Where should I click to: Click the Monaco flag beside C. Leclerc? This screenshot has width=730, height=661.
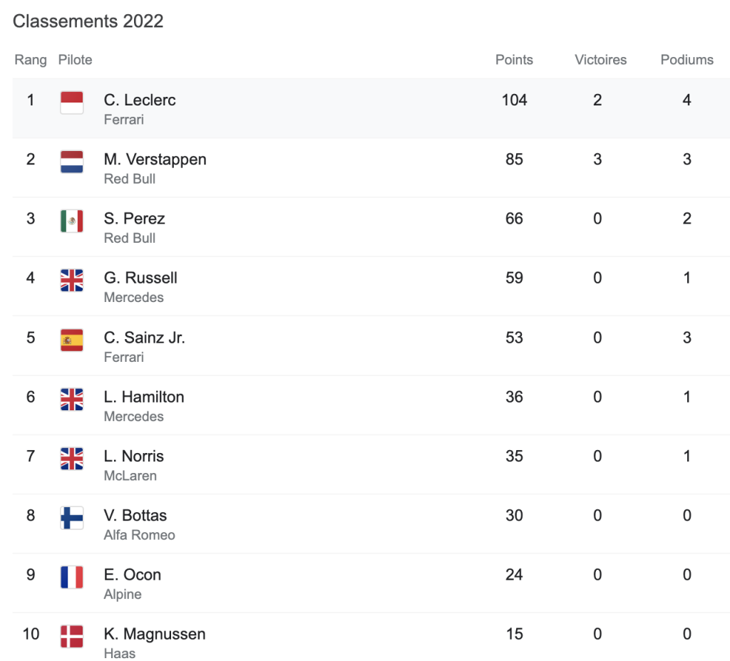(x=72, y=103)
